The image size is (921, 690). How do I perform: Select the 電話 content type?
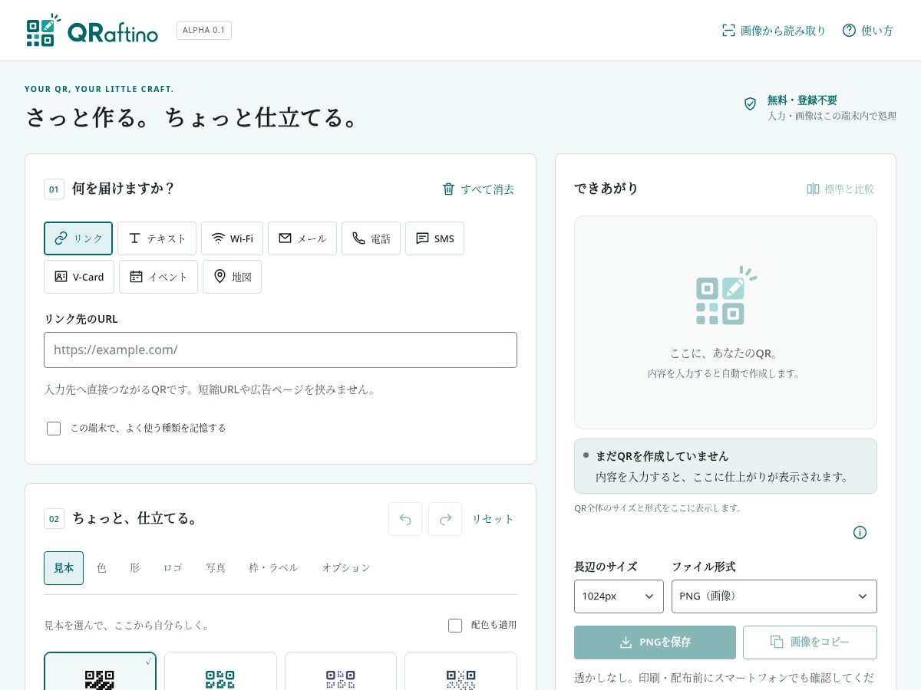click(371, 238)
